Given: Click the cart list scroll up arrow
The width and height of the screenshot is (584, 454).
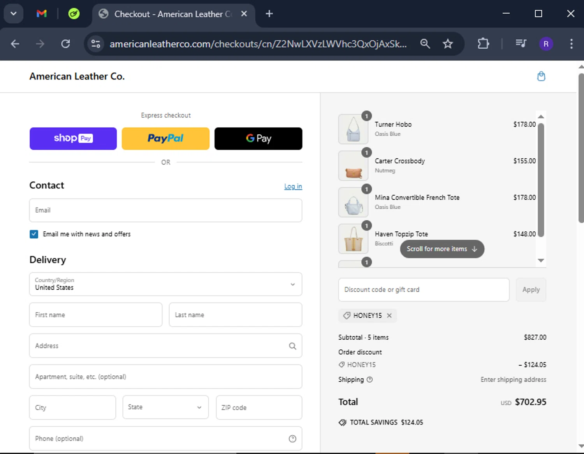Looking at the screenshot, I should 541,116.
